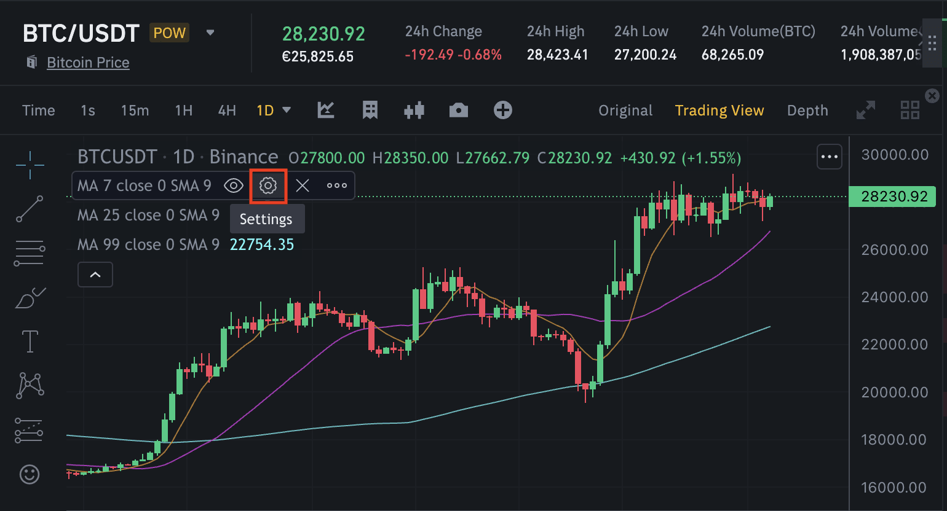Toggle visibility of MA 7 indicator
This screenshot has height=511, width=947.
234,185
